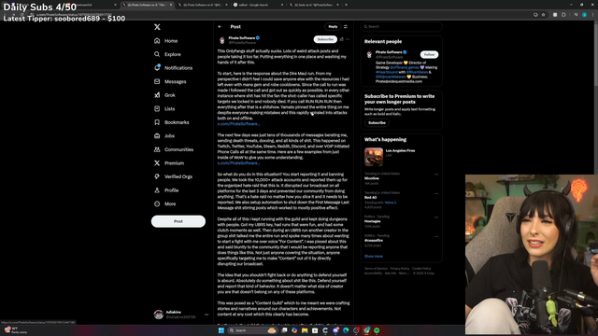Bookmark this page with the star icon
The image size is (598, 336).
pos(544,15)
